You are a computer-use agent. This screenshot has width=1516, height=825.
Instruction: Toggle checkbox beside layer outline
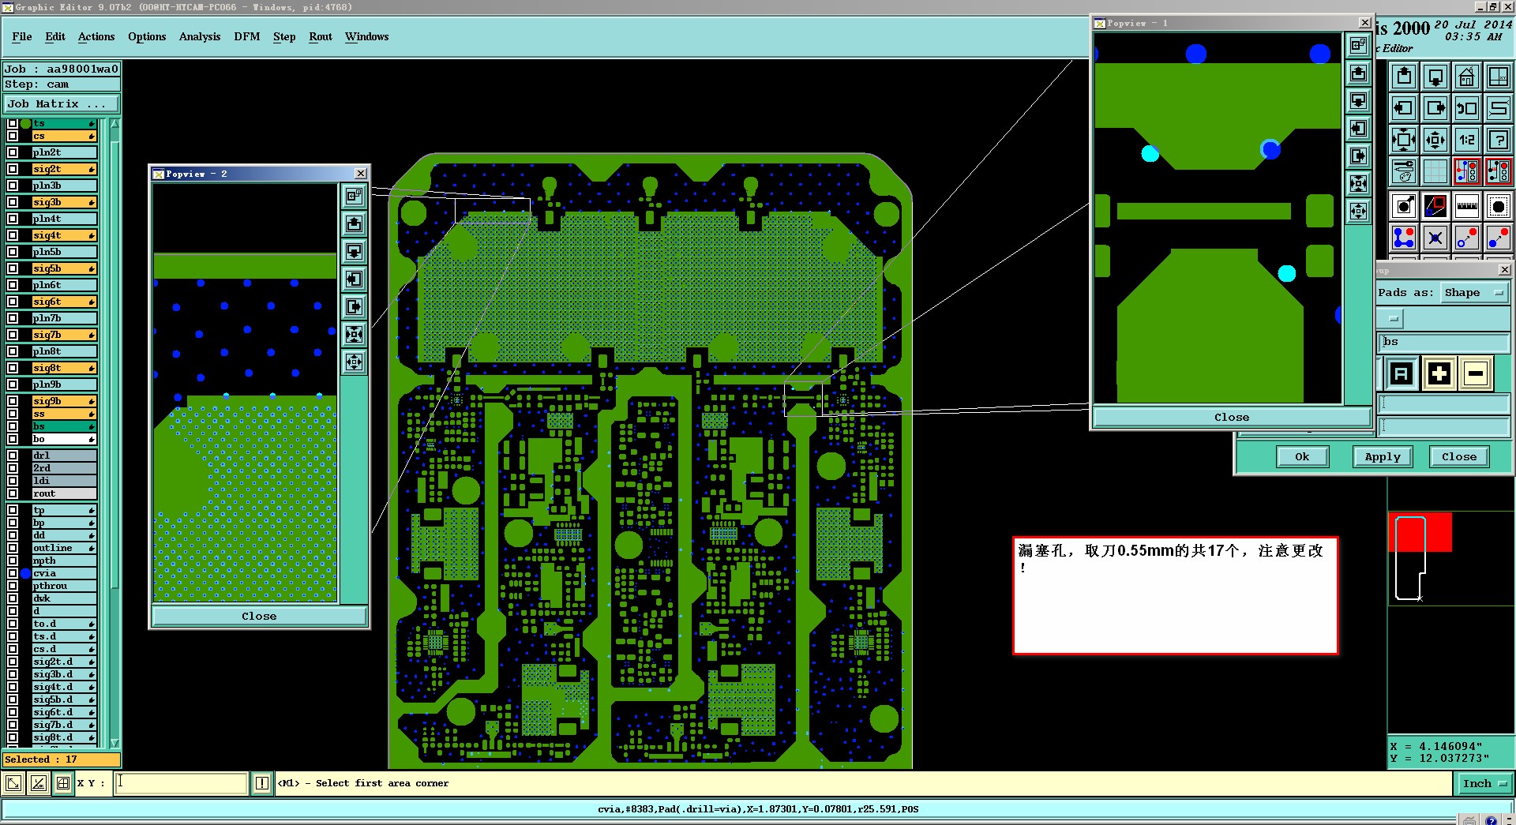point(13,548)
